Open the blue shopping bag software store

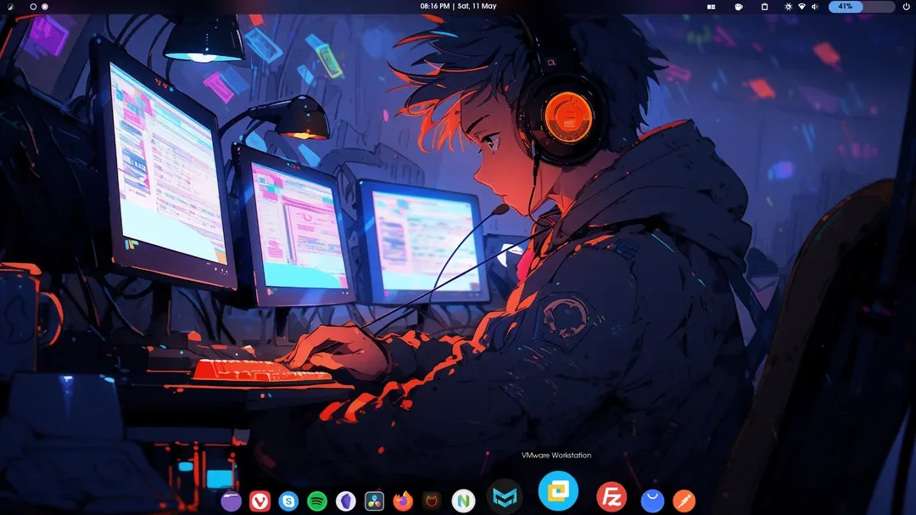652,501
